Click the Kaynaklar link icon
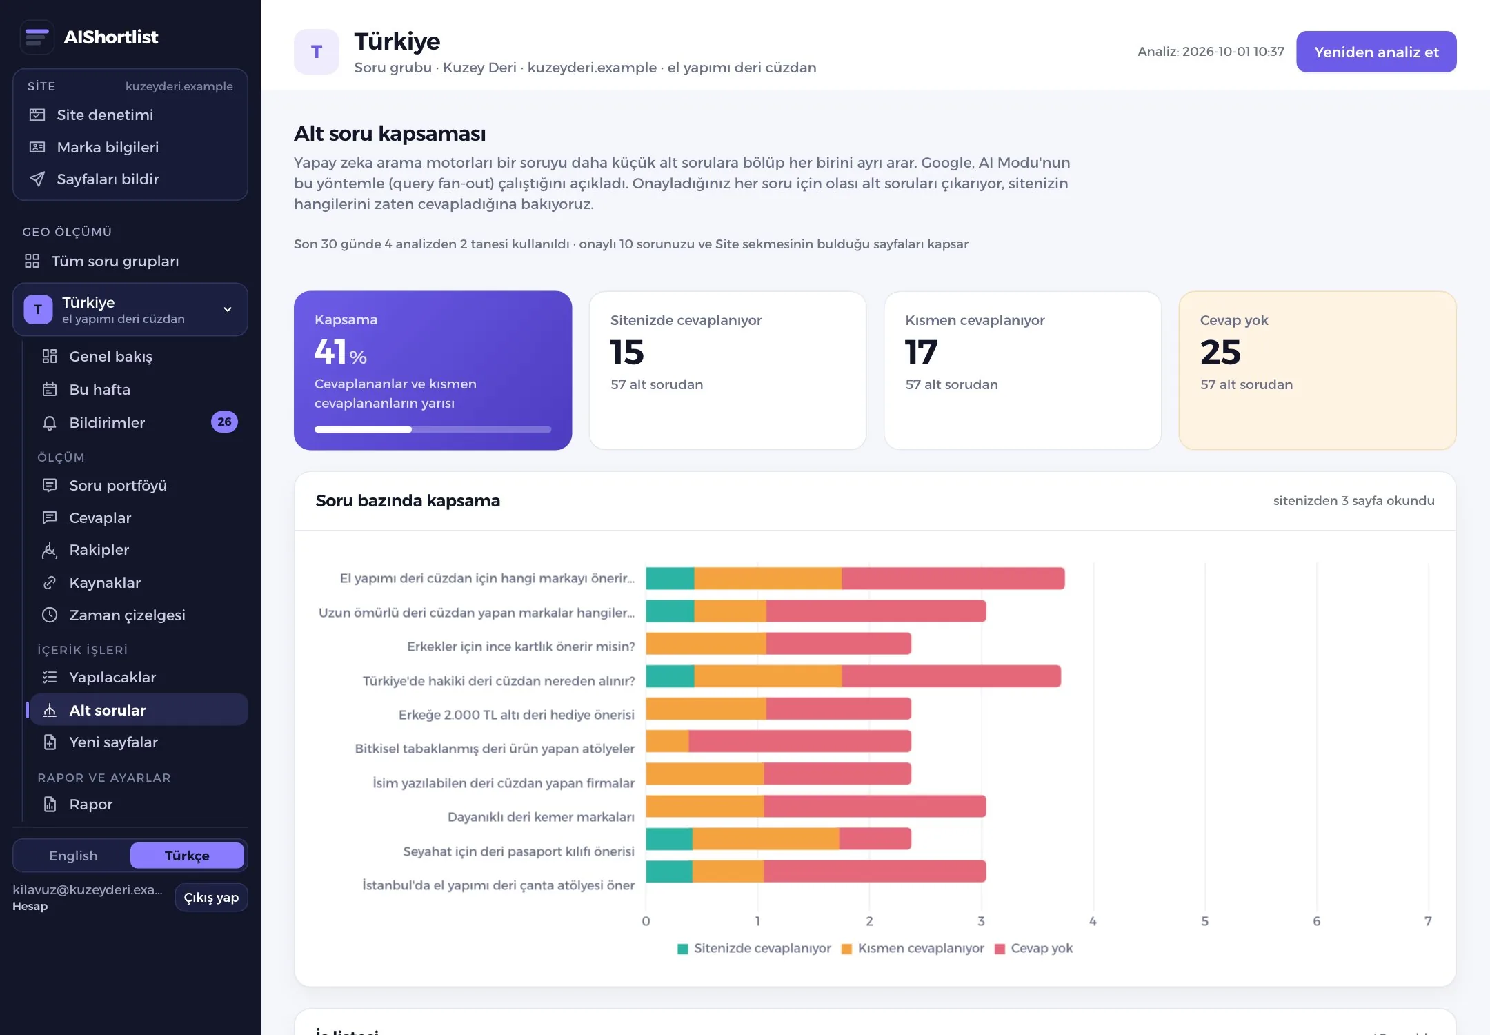Screen dimensions: 1490x1035 point(50,582)
